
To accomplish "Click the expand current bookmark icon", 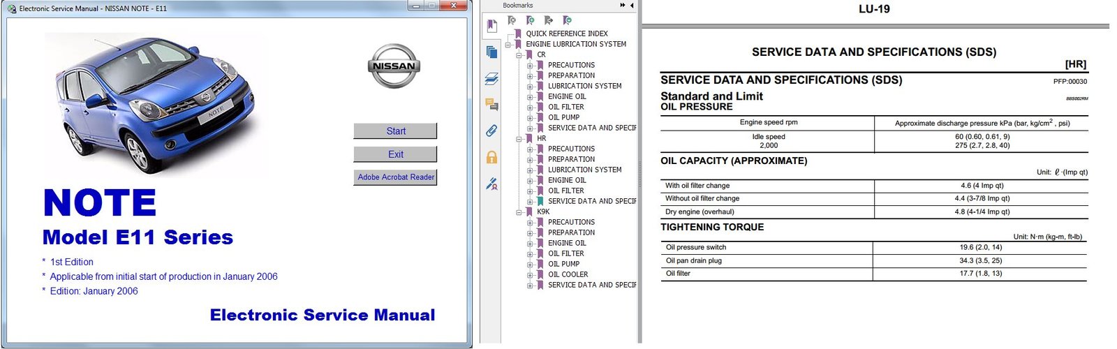I will (x=548, y=20).
